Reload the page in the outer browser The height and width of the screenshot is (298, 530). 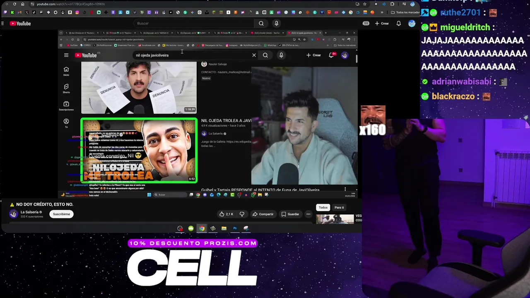(x=15, y=4)
